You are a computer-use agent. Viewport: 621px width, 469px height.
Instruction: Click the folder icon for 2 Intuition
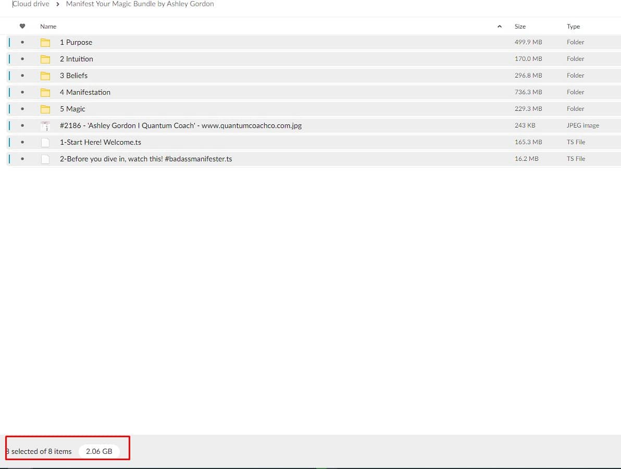pyautogui.click(x=45, y=59)
